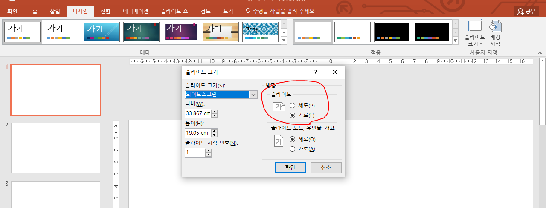Open the 슬라이드 크기 와이드스크린 dropdown

click(x=254, y=95)
